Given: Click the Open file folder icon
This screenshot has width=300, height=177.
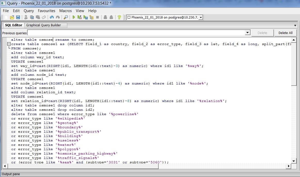Looking at the screenshot, I should point(12,17).
